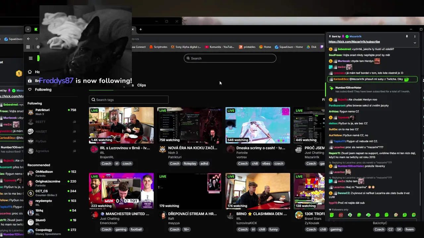Select the 18+ tag under mayyya stream
This screenshot has width=424, height=238.
186,229
